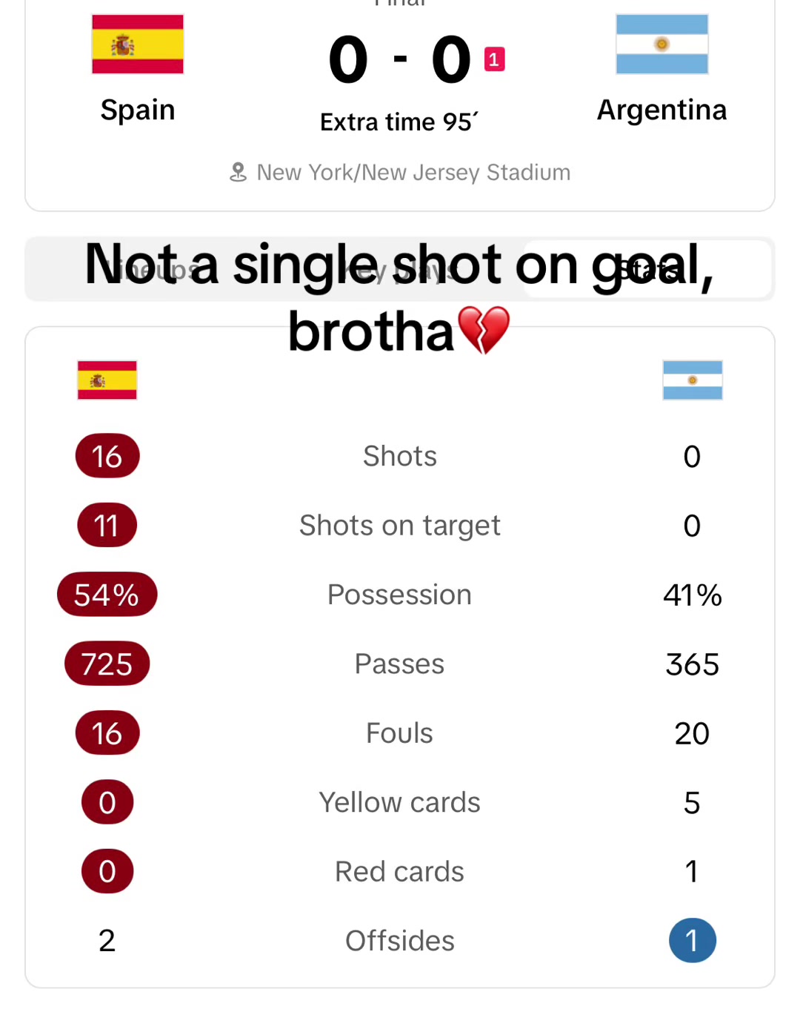Screen dimensions: 800x1032
Task: Tap the Spain flag in the score header
Action: pyautogui.click(x=138, y=44)
